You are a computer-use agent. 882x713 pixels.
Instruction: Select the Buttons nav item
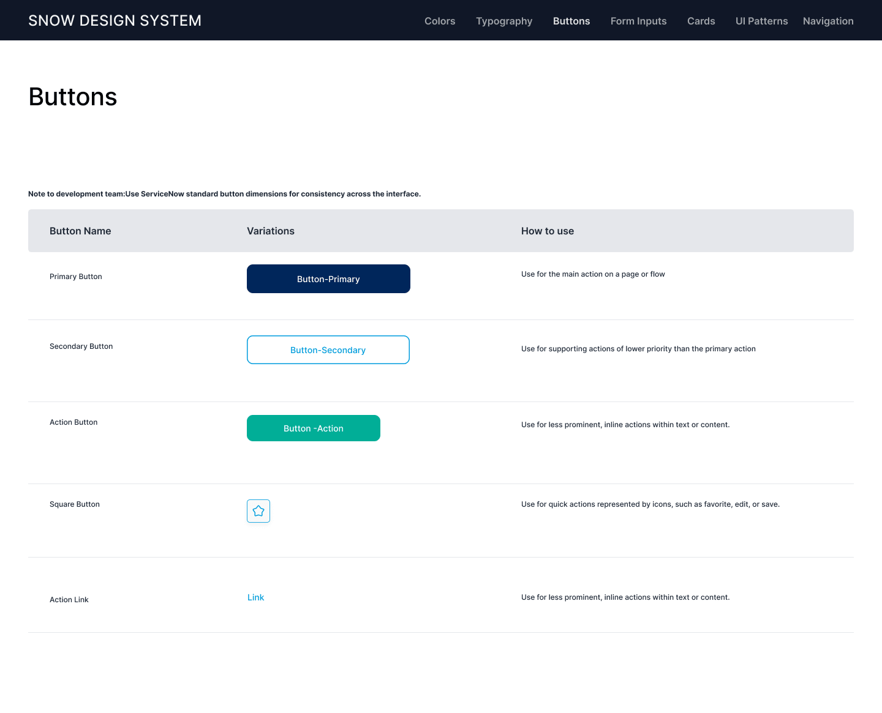[571, 21]
